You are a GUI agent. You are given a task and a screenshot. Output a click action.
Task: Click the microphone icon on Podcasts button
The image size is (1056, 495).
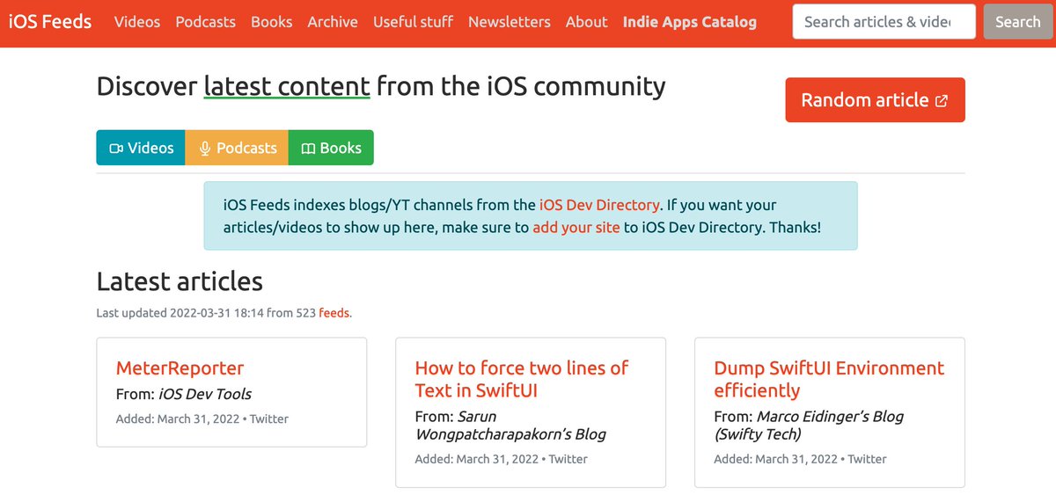tap(205, 149)
